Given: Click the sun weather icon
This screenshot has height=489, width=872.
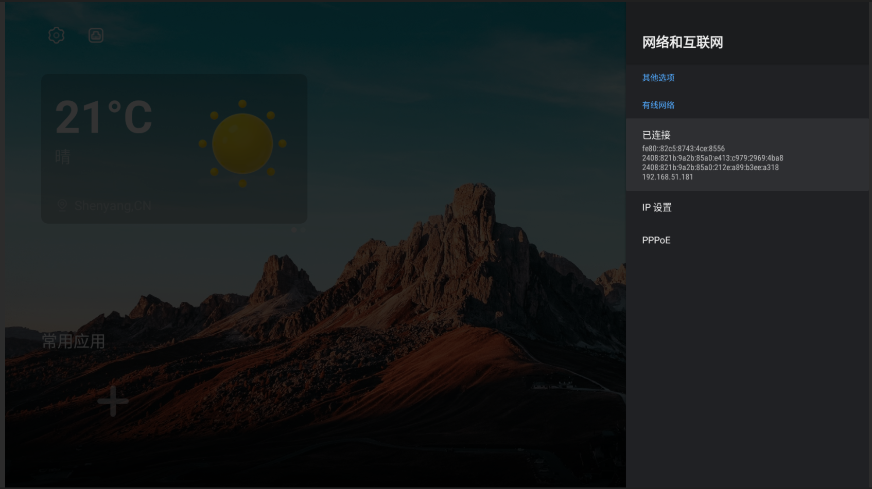Looking at the screenshot, I should (242, 143).
